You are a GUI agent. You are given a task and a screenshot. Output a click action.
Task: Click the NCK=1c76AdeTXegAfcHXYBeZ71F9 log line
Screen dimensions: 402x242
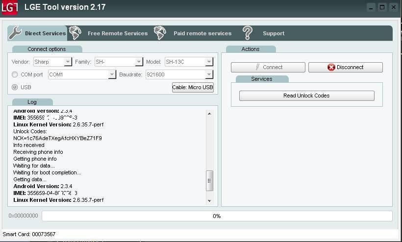(x=57, y=138)
